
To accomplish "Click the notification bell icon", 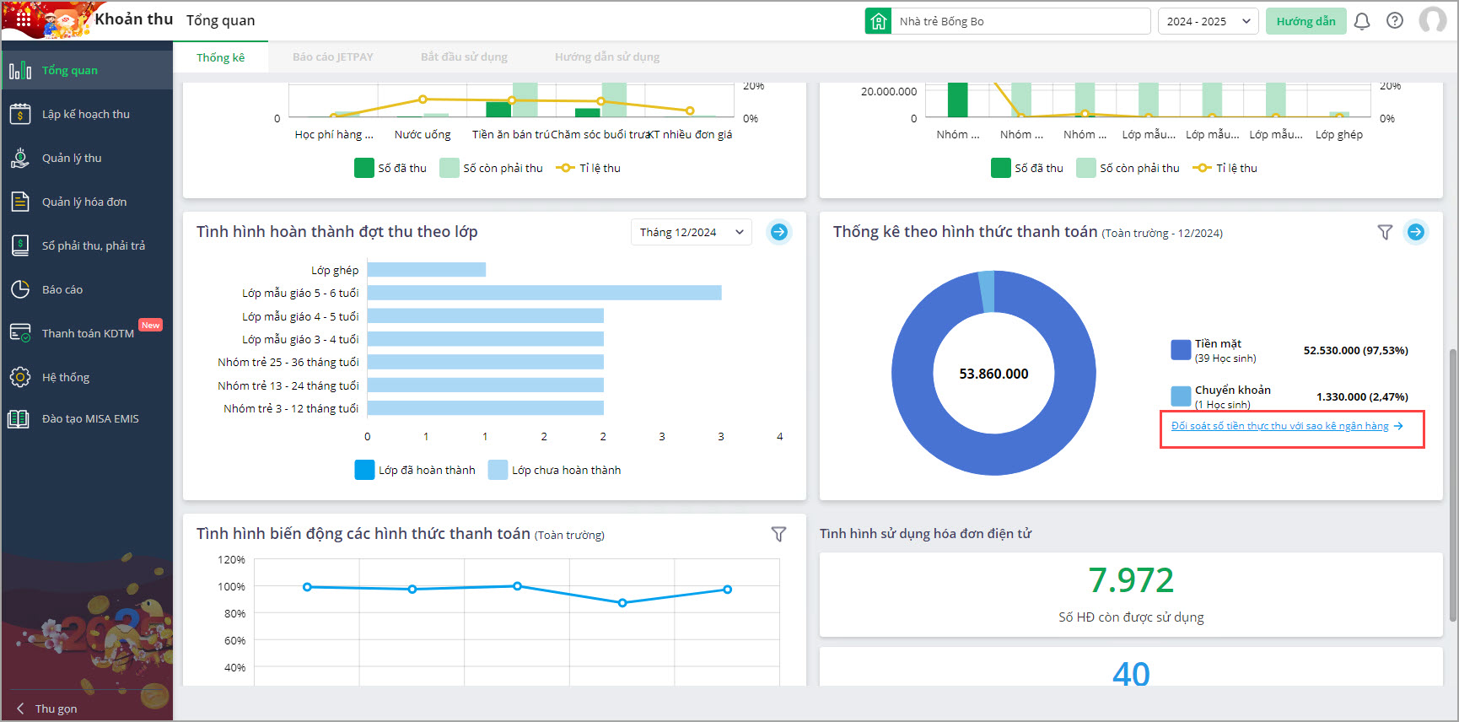I will click(1362, 21).
